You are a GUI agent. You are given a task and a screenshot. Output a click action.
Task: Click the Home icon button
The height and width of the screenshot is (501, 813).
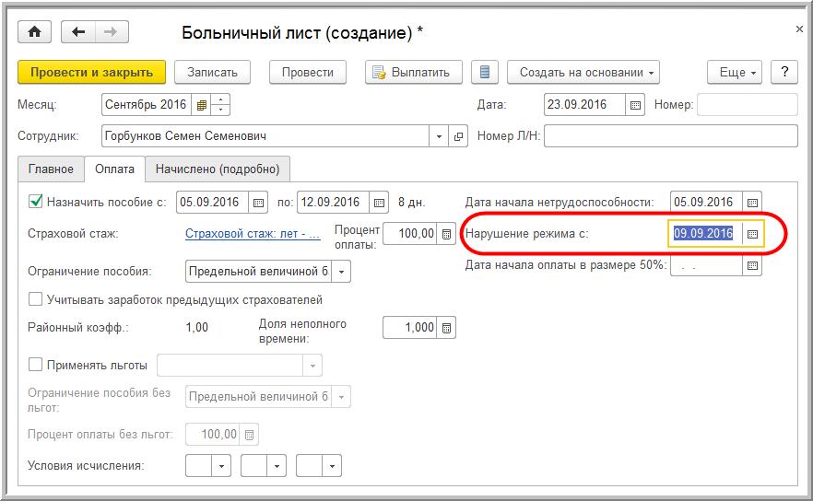(35, 32)
